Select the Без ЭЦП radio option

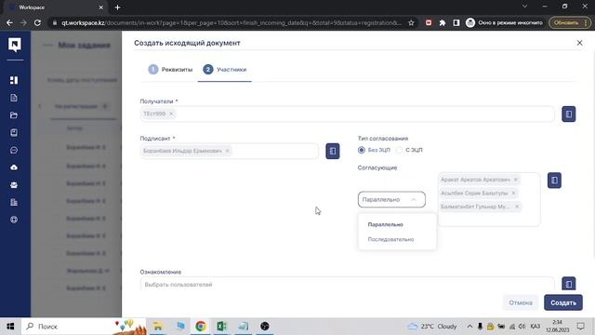click(x=362, y=150)
